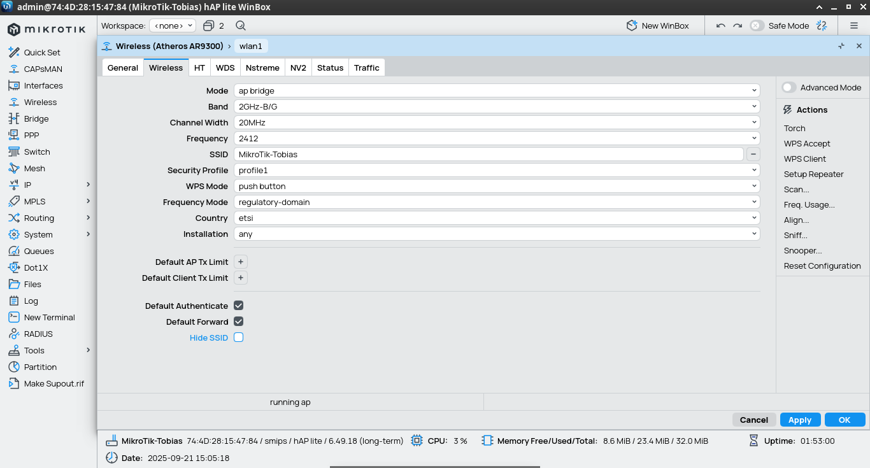Uncheck the Default Forward checkbox
The image size is (870, 468).
(239, 322)
